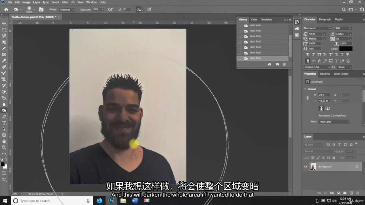Screen dimensions: 365x205
Task: Select the Rectangle shape tool
Action: pos(4,135)
